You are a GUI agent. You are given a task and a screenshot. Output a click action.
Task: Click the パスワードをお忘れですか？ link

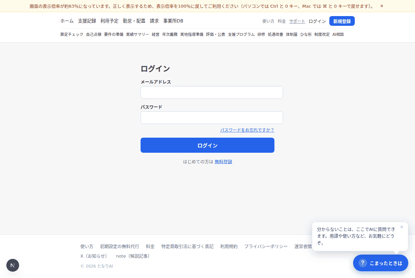247,130
